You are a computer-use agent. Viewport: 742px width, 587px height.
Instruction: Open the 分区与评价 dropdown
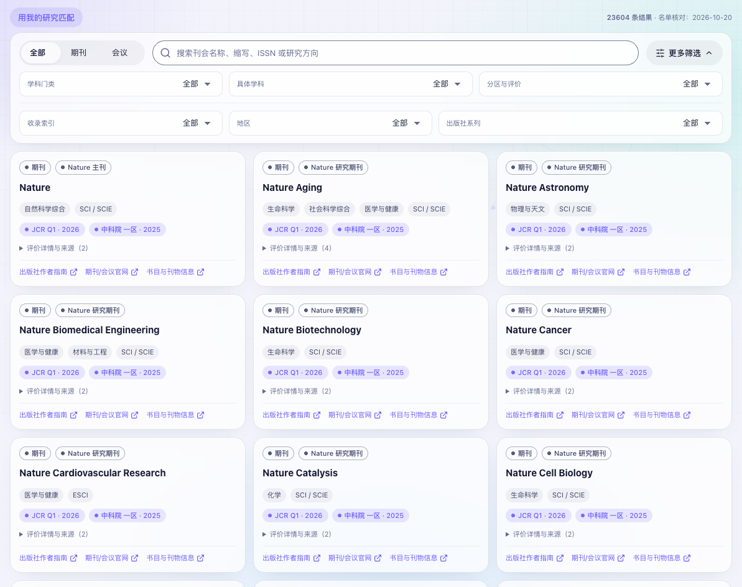tap(601, 84)
